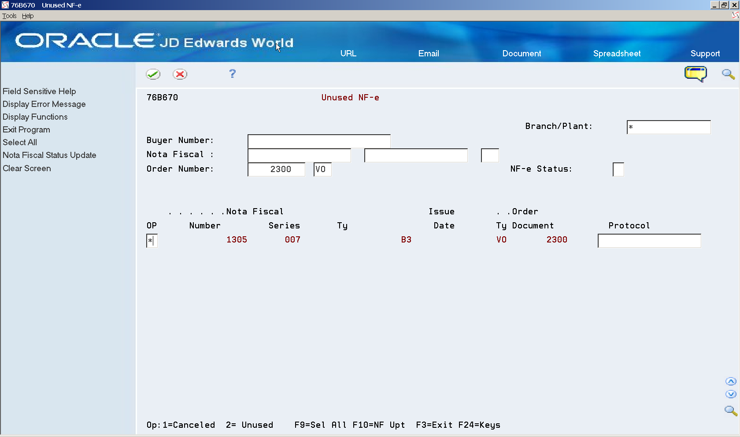
Task: Click the Protocol input field
Action: click(x=649, y=241)
